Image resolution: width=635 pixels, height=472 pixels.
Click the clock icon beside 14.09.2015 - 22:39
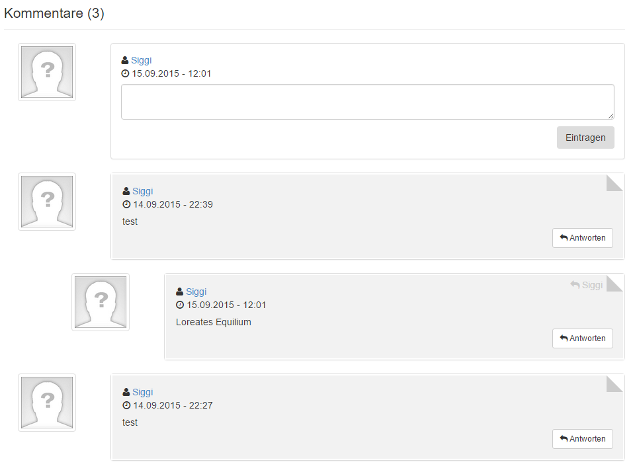[x=126, y=204]
